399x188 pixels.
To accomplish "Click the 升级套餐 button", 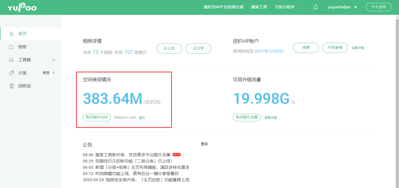I will [x=335, y=48].
